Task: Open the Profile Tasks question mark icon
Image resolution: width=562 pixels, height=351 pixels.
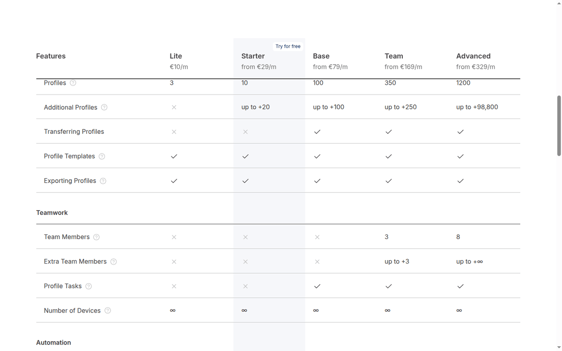Action: pos(89,286)
